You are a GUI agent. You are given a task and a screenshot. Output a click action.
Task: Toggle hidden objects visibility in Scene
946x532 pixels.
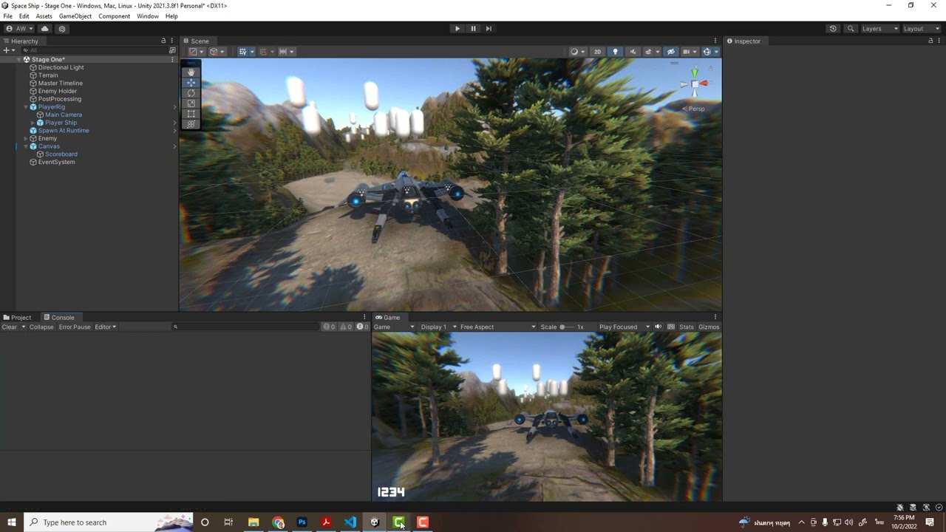670,52
